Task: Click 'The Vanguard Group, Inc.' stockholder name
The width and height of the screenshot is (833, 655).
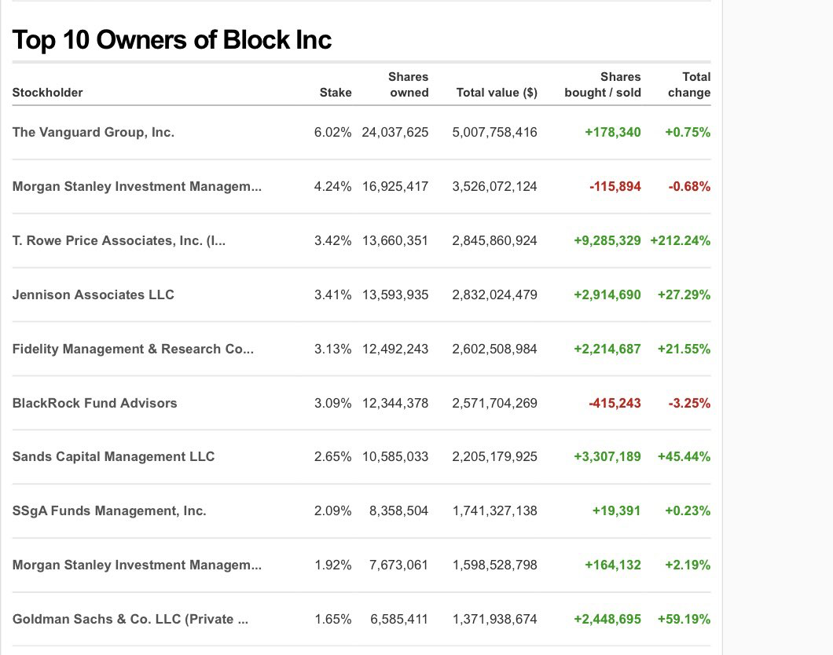Action: coord(93,132)
